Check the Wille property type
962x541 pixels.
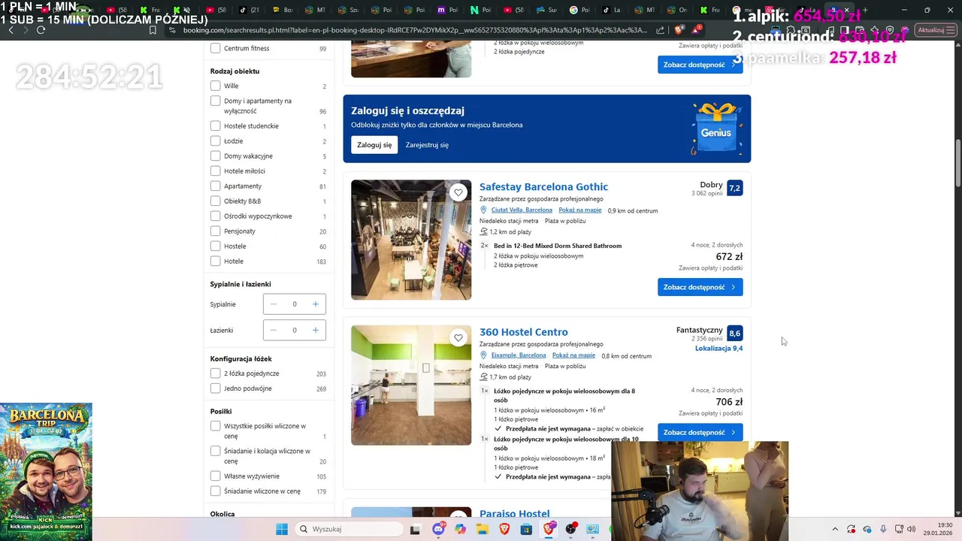216,86
